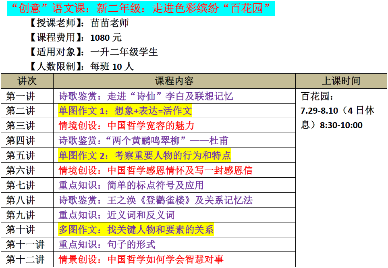Screen dimensions: 388x268
Task: Click the 适用对象 一升二年级学生 line
Action: click(93, 52)
